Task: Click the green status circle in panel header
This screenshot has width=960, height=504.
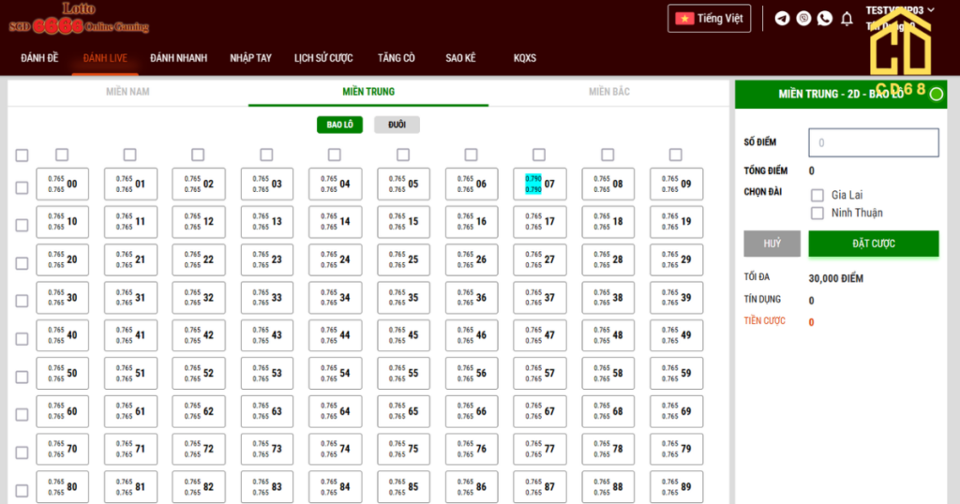Action: click(x=937, y=95)
